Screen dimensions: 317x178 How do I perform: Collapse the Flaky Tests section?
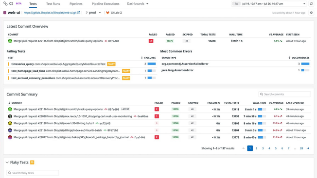[7, 162]
